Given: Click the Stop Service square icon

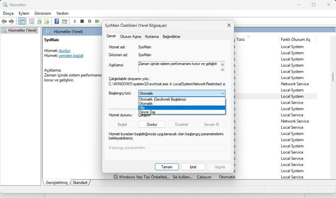Looking at the screenshot, I should [82, 21].
